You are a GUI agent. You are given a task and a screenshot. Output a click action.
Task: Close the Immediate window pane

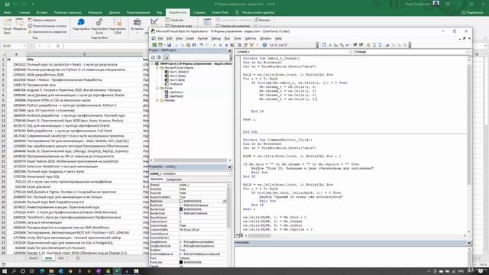click(x=469, y=243)
